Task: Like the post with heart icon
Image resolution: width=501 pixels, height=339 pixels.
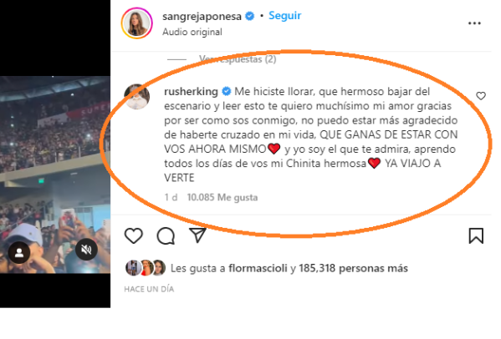Action: click(x=134, y=236)
